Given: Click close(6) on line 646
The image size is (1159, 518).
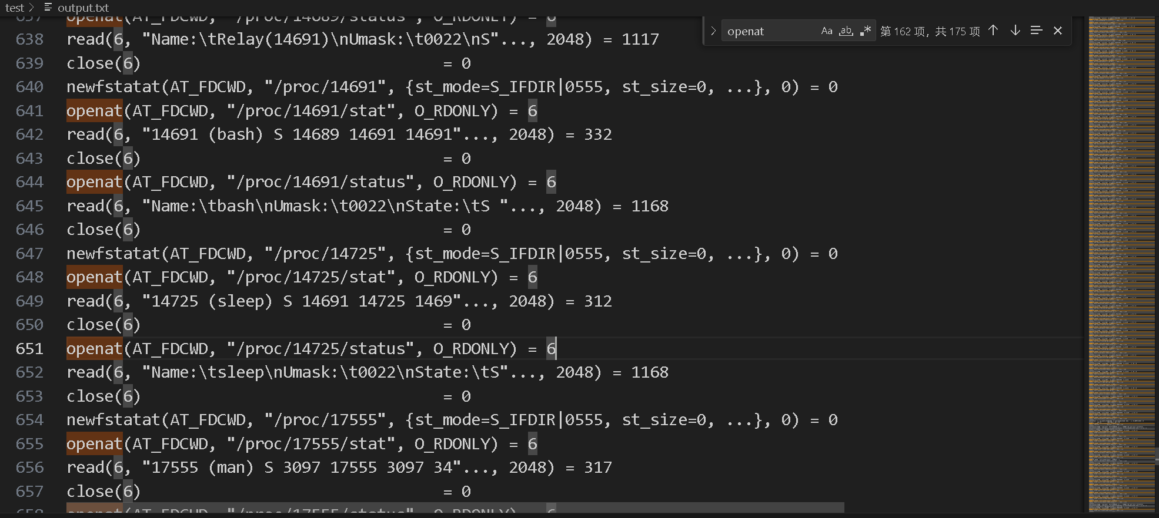Looking at the screenshot, I should 103,230.
